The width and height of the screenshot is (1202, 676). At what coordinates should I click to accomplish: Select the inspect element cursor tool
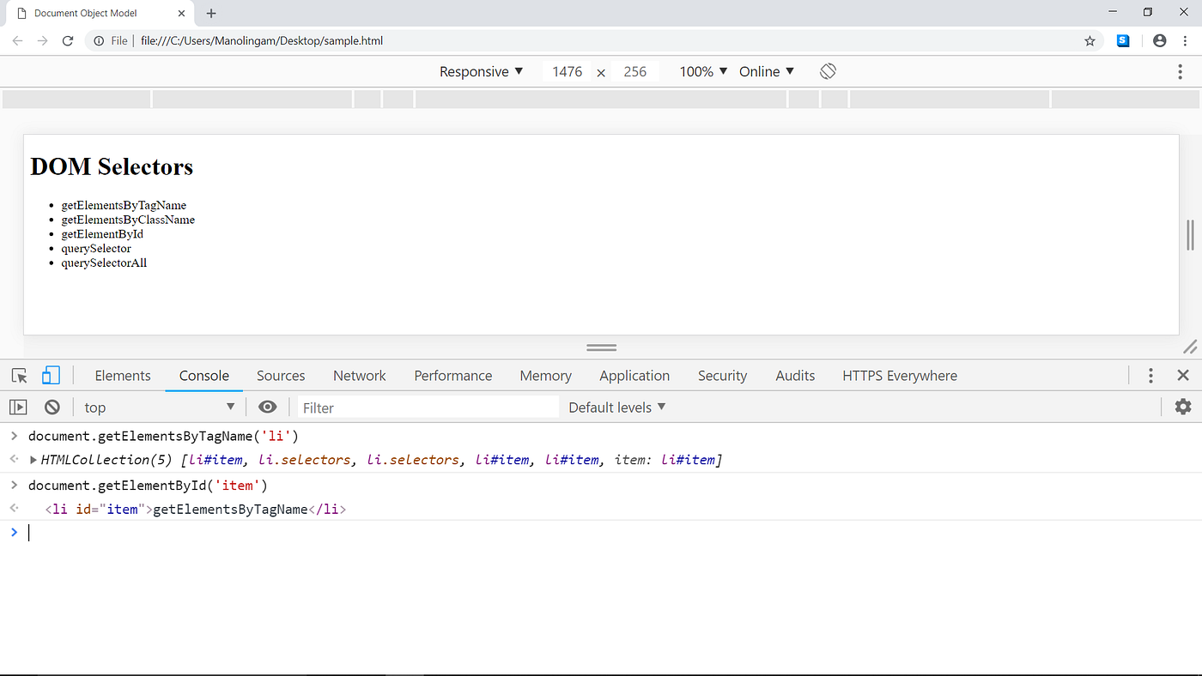tap(18, 375)
